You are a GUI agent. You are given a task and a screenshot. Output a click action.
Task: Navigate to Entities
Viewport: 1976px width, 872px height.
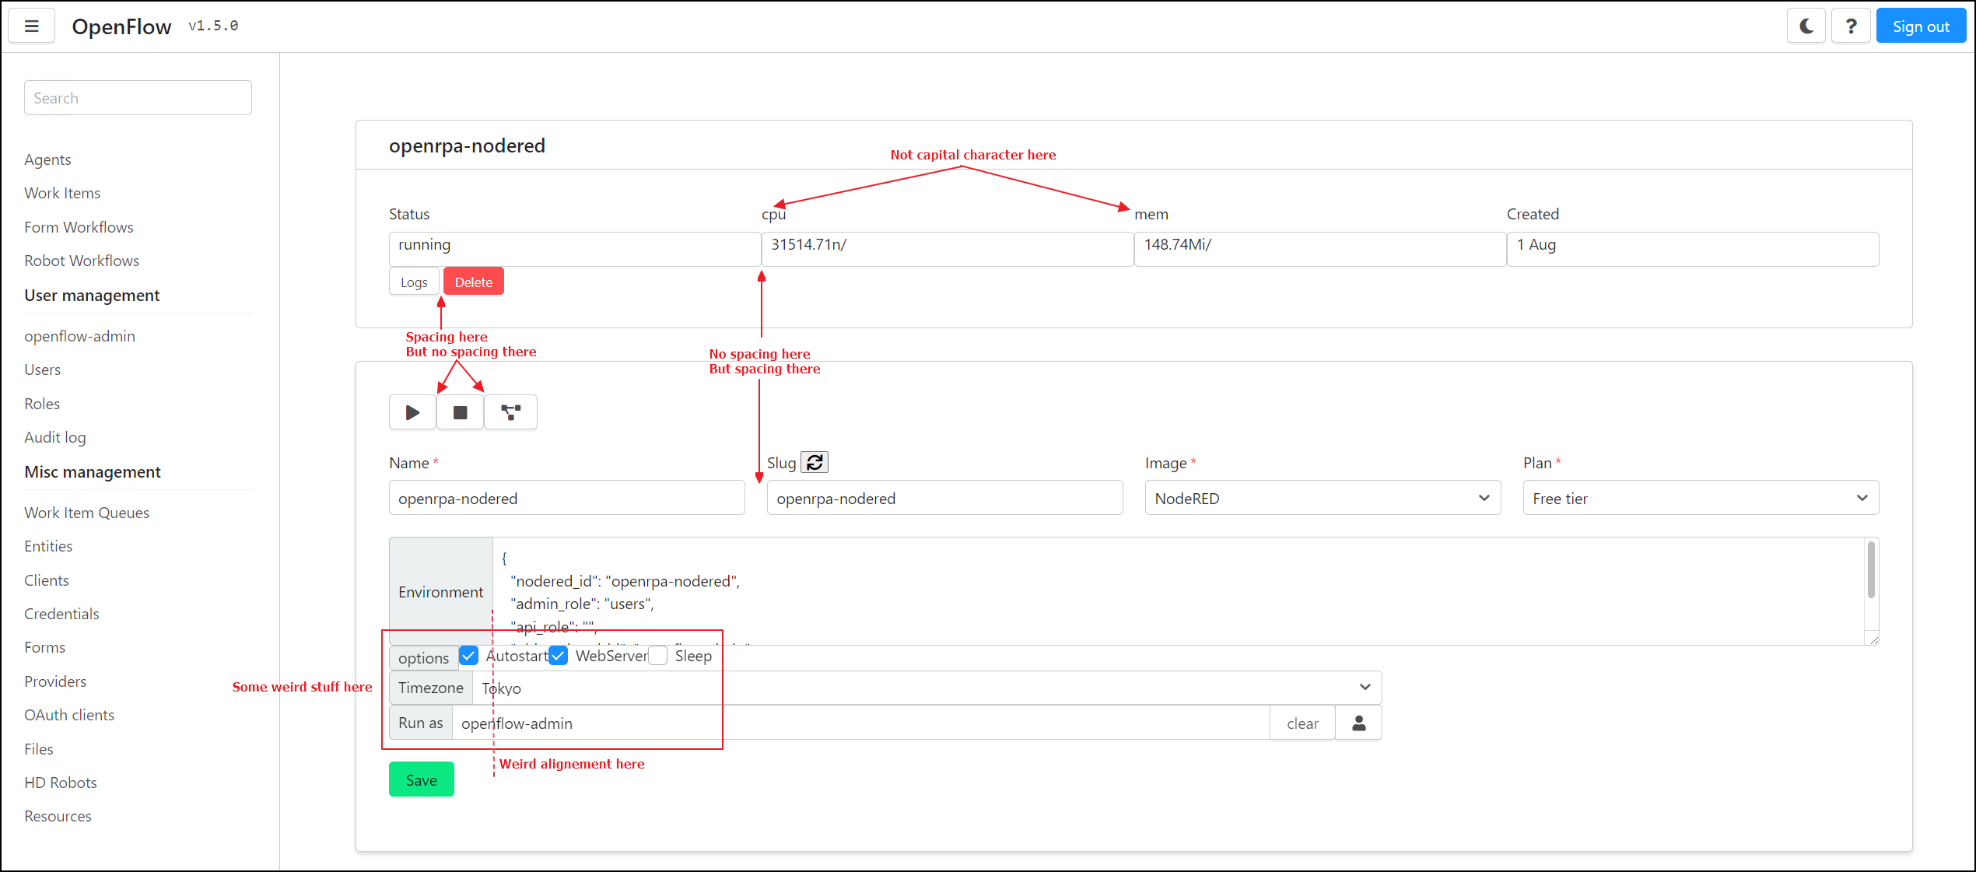pyautogui.click(x=48, y=546)
